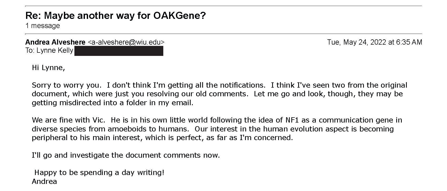The width and height of the screenshot is (447, 191).
Task: Click the a-alveshere@wiu.edu email address
Action: pos(126,42)
